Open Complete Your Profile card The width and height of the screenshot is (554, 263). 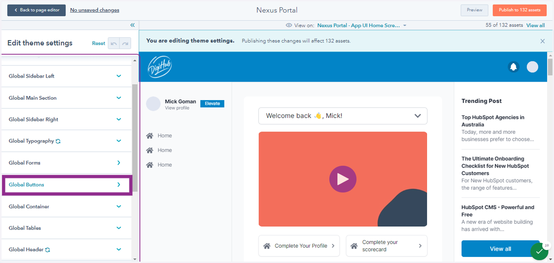pyautogui.click(x=299, y=246)
